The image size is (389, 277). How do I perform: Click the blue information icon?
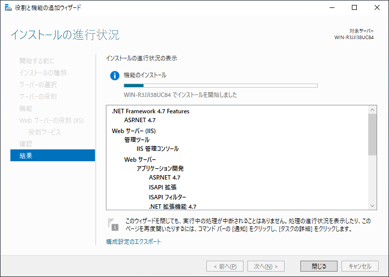coord(115,76)
